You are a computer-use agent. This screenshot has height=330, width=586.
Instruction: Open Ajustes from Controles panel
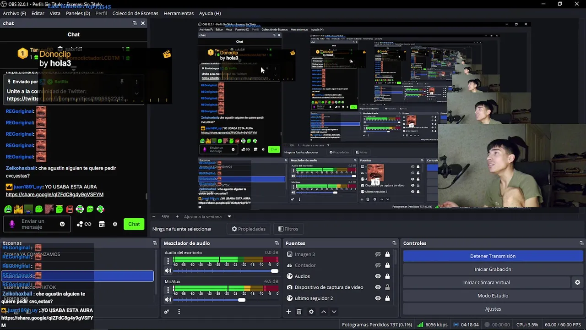coord(493,309)
